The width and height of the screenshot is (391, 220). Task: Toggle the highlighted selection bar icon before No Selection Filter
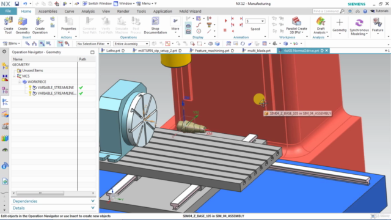60,43
